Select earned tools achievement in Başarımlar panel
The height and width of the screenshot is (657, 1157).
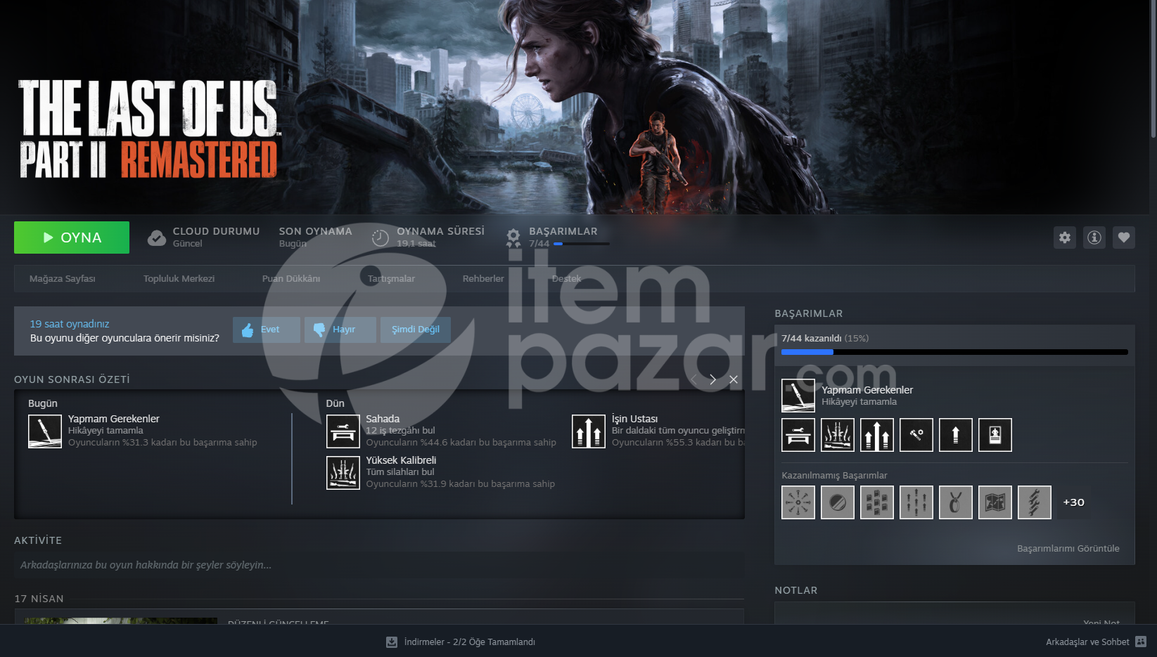(916, 435)
